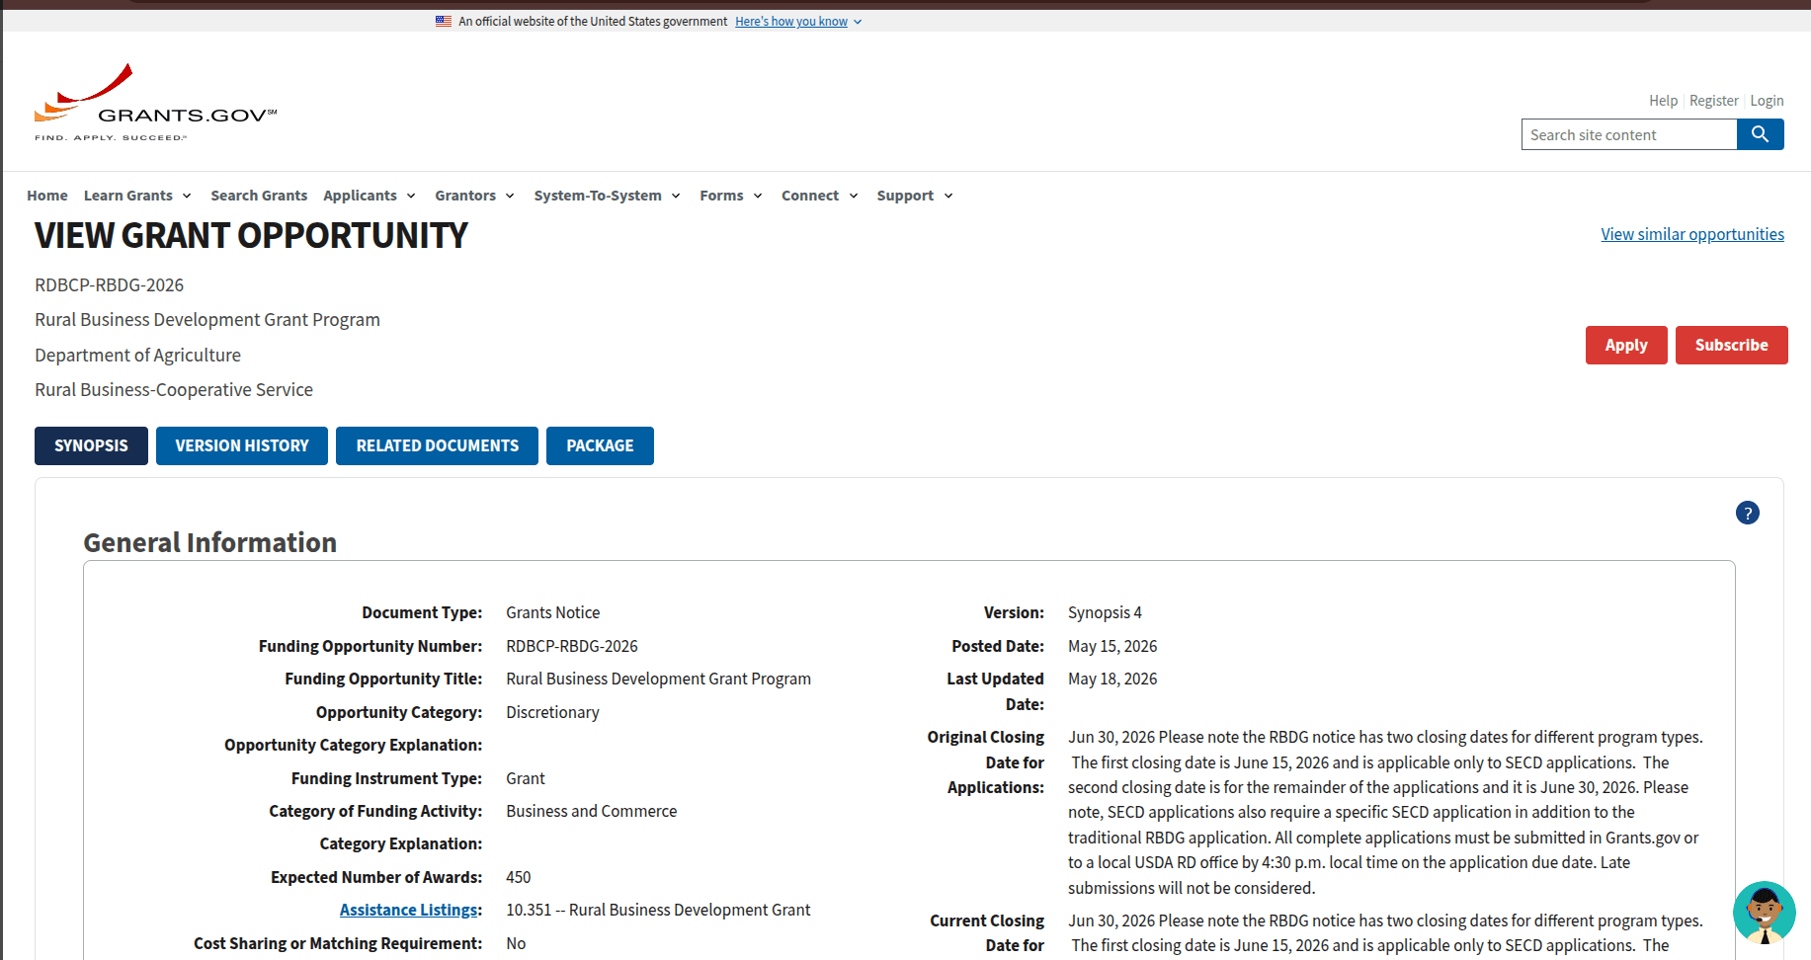Open the View similar opportunities link
1811x960 pixels.
tap(1692, 234)
